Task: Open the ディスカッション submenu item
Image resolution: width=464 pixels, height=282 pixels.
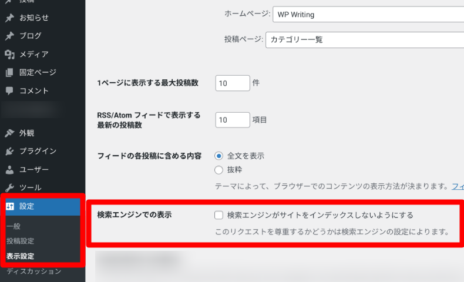Action: point(33,271)
